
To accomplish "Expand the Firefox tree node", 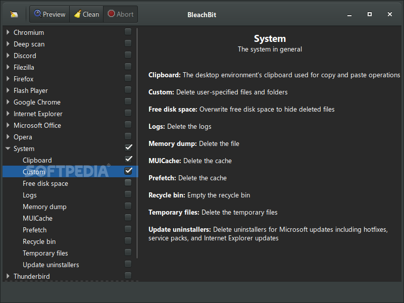I will pos(8,79).
